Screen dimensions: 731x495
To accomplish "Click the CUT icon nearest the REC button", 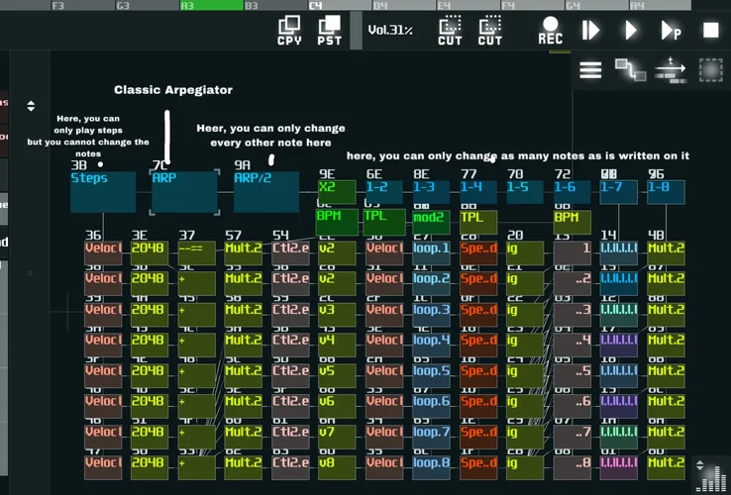I will coord(490,31).
